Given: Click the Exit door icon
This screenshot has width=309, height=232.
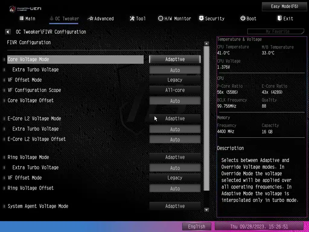Looking at the screenshot, I should [x=279, y=18].
